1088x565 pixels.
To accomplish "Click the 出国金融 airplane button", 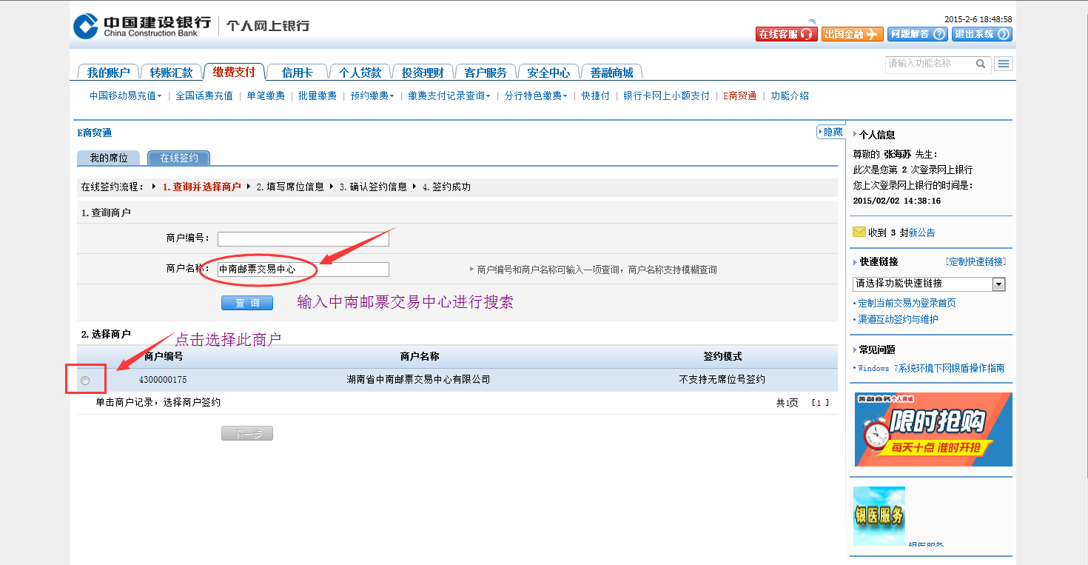I will 852,34.
